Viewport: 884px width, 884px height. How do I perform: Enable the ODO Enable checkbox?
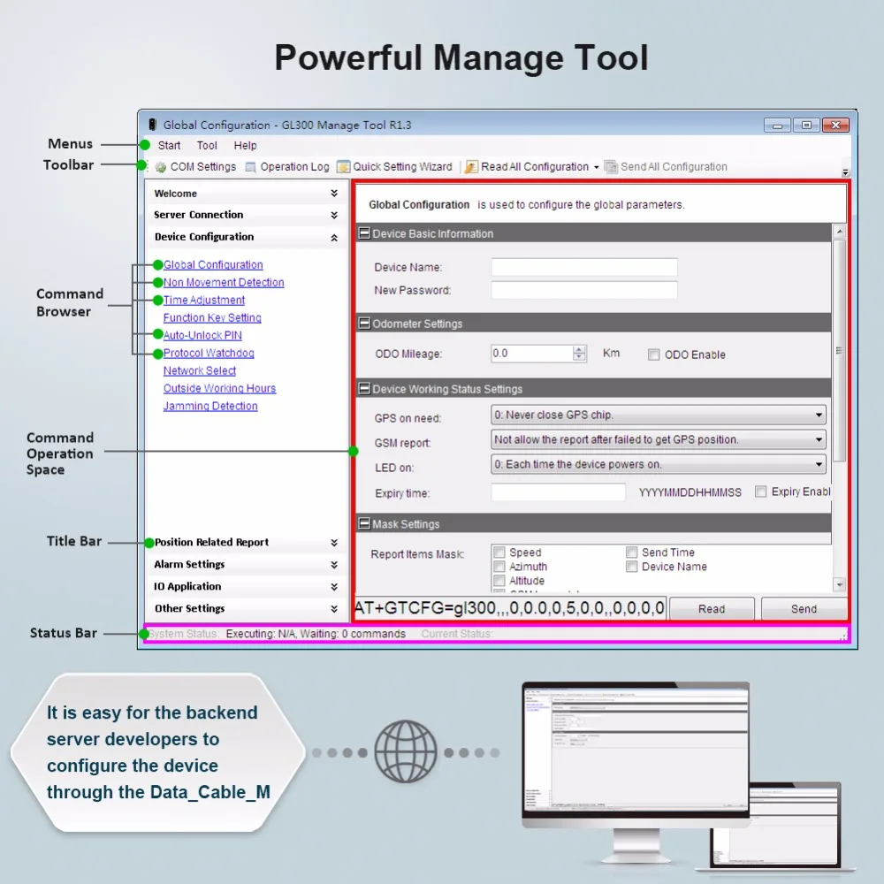pyautogui.click(x=653, y=354)
